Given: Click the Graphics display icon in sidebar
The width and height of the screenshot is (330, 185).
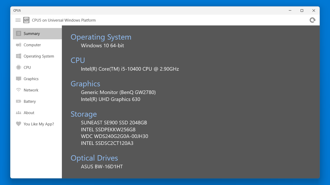Looking at the screenshot, I should [x=18, y=79].
